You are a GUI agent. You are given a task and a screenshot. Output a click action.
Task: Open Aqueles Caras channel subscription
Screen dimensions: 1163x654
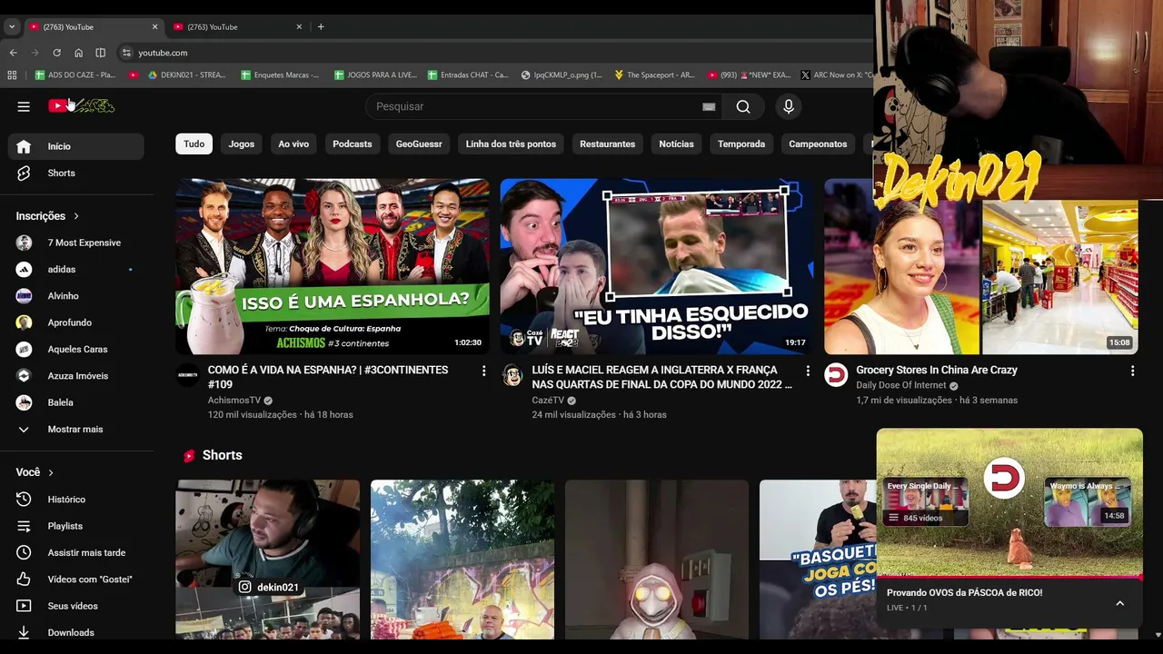point(76,349)
